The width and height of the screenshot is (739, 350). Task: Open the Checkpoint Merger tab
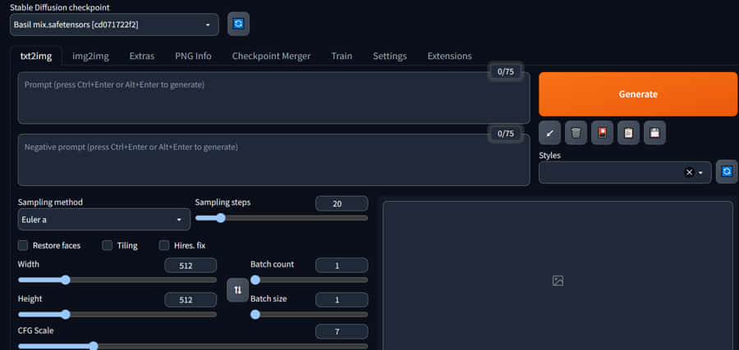[x=271, y=56]
